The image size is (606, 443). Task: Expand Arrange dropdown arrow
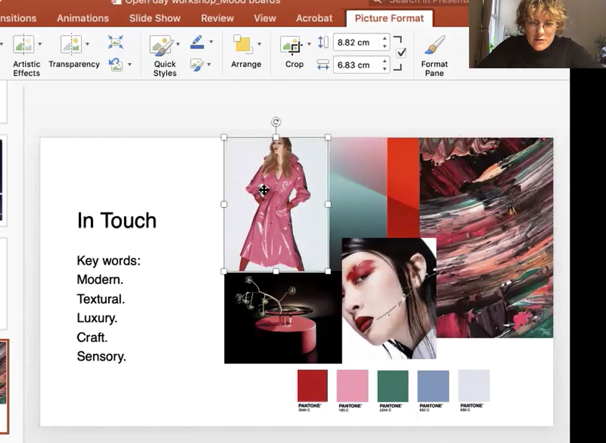click(259, 44)
